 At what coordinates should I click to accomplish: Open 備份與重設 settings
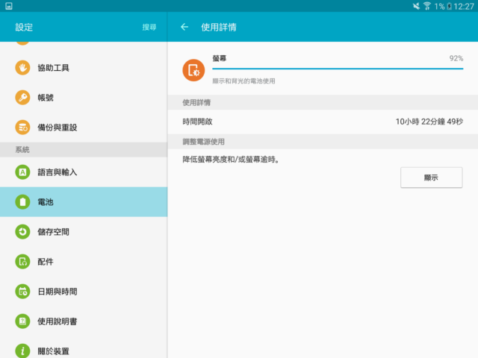pyautogui.click(x=84, y=128)
